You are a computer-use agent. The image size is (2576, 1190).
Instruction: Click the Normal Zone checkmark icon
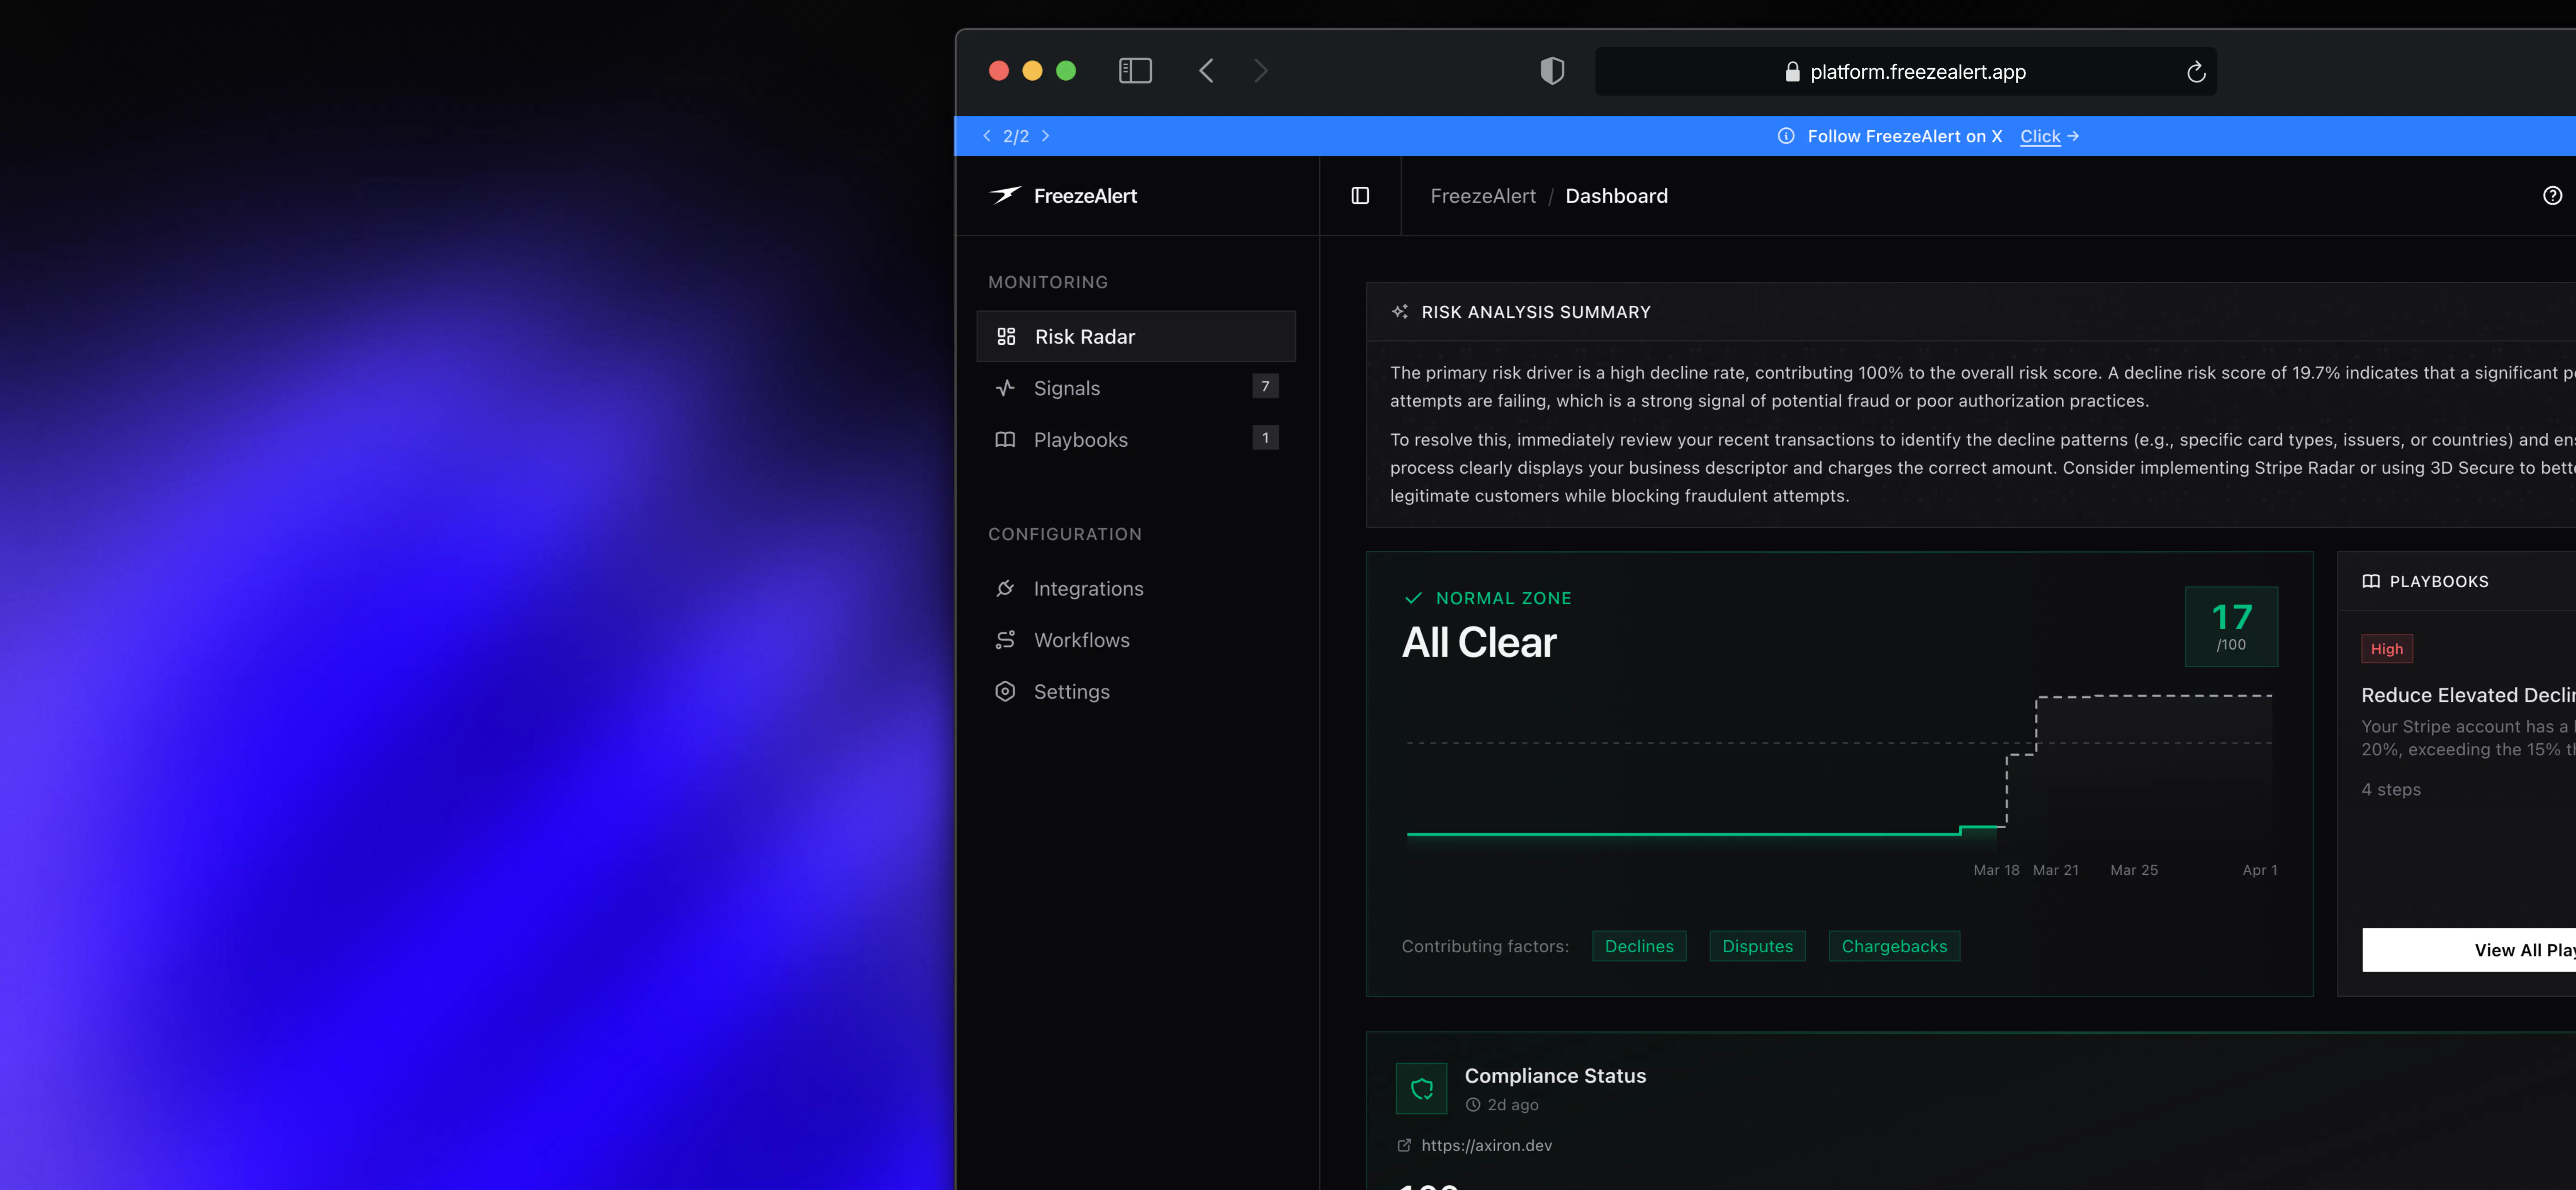pos(1413,599)
